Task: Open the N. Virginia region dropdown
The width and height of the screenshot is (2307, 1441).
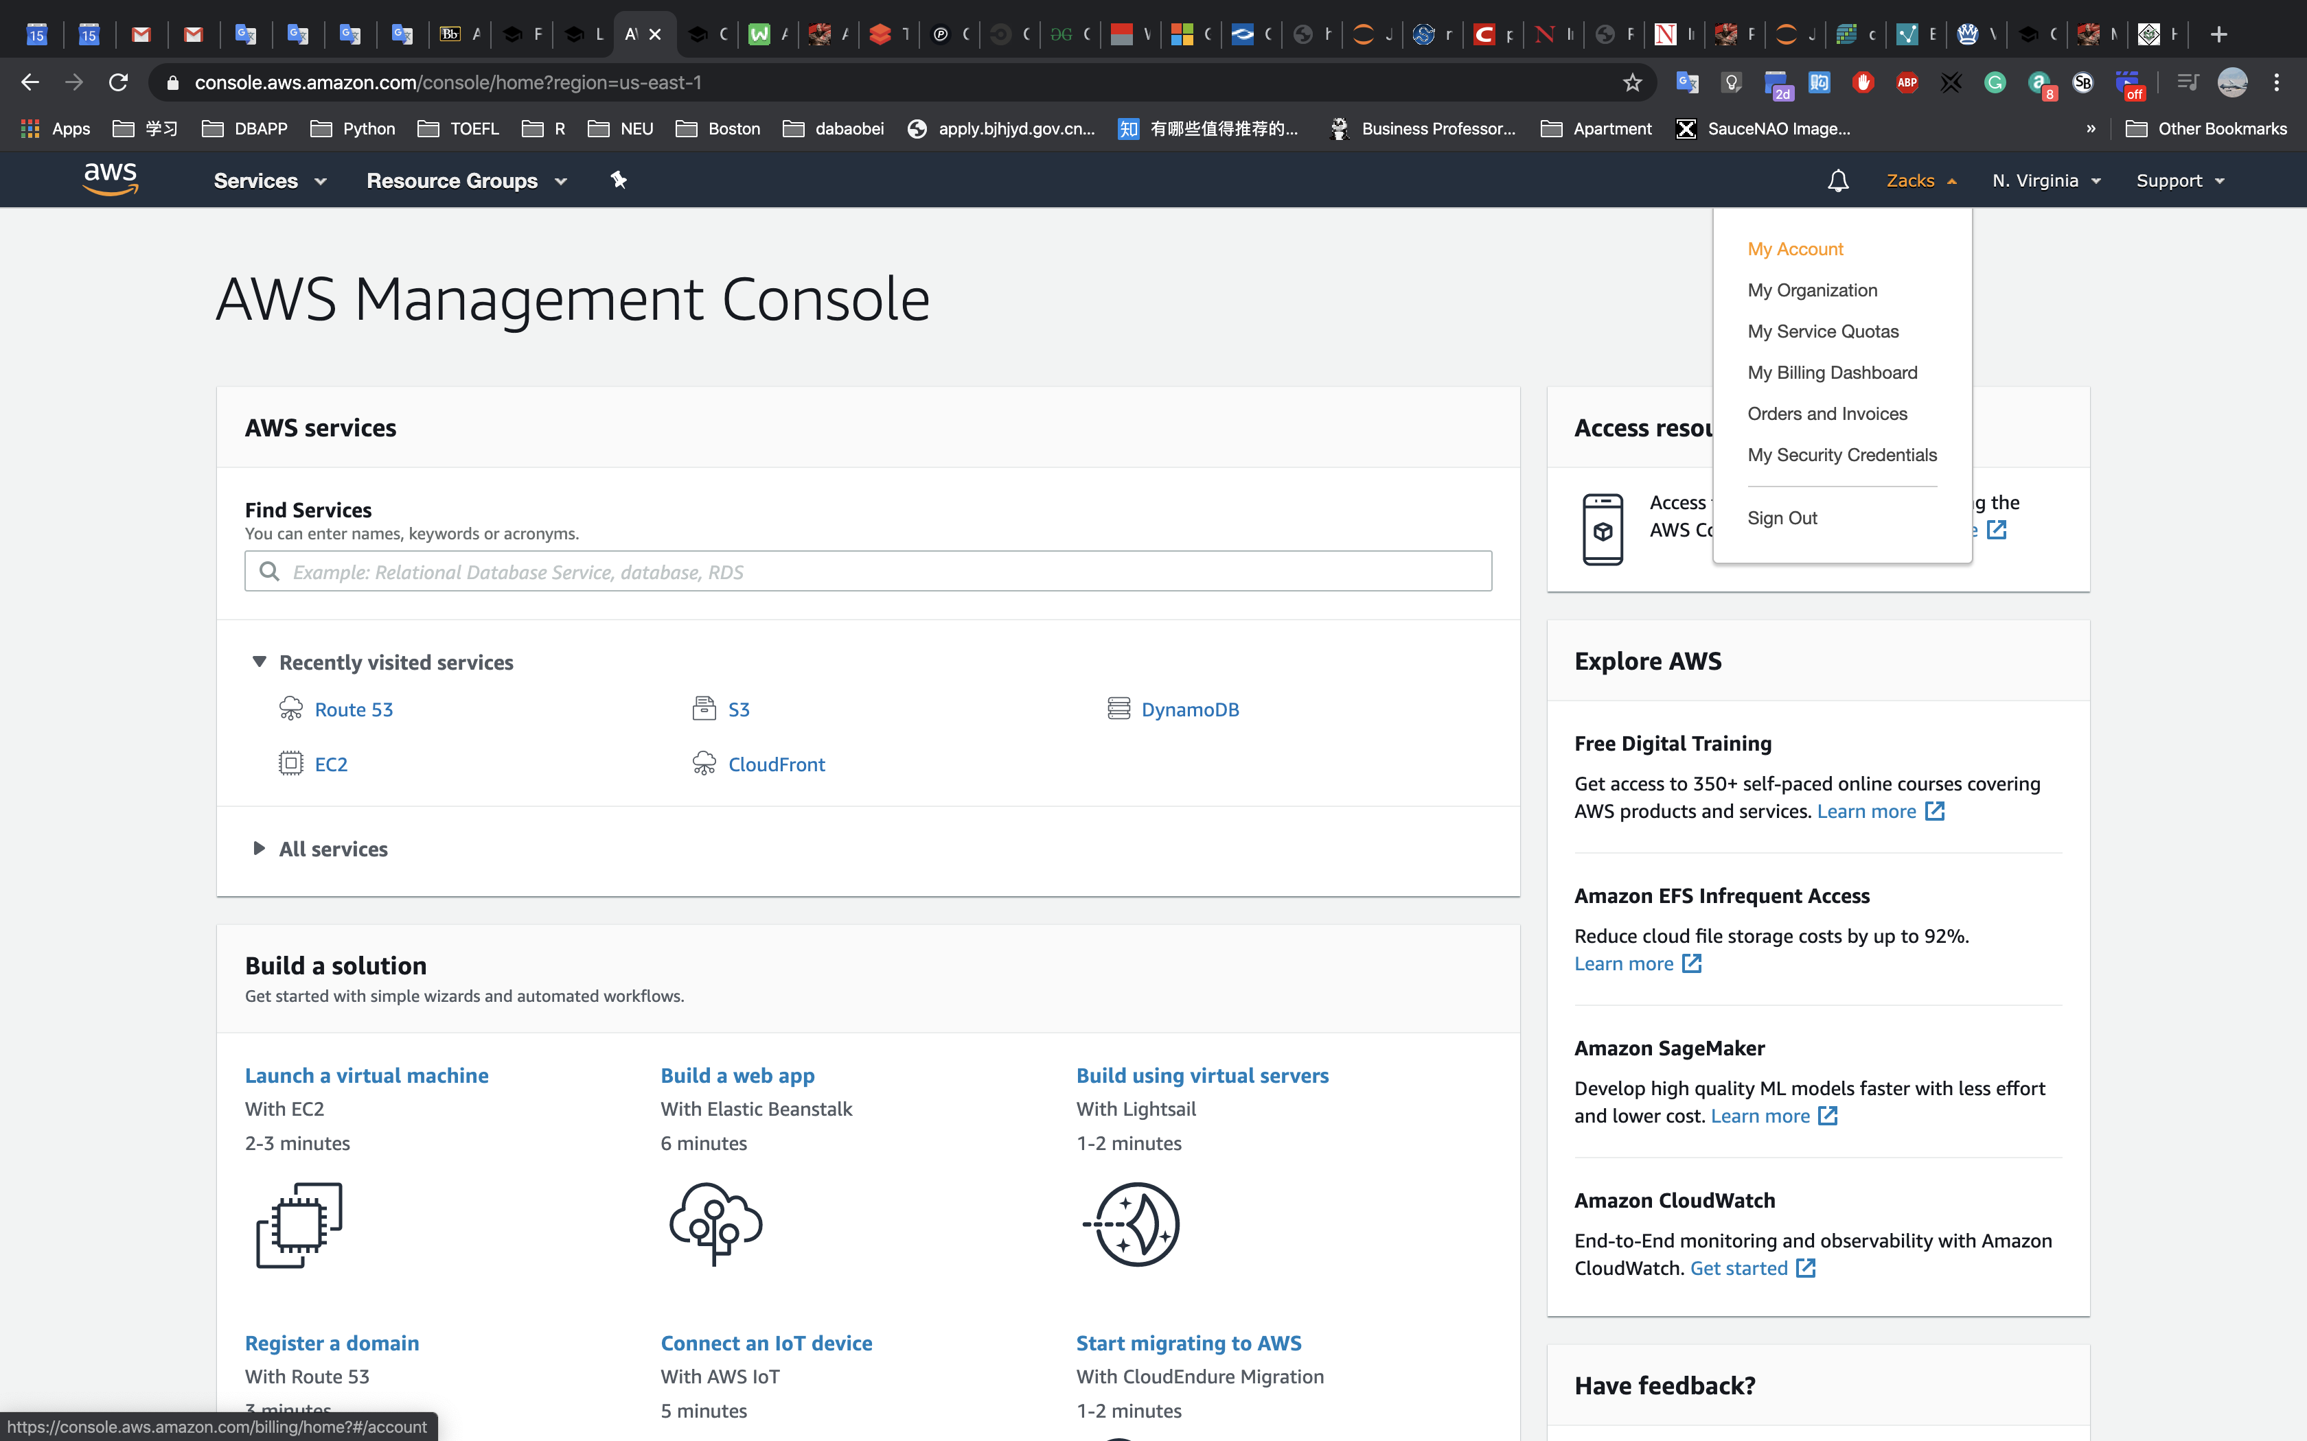Action: click(2046, 181)
